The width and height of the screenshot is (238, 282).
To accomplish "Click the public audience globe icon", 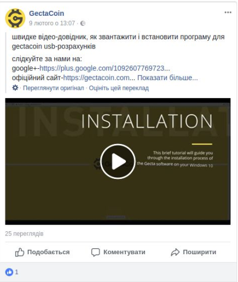I will (x=83, y=23).
